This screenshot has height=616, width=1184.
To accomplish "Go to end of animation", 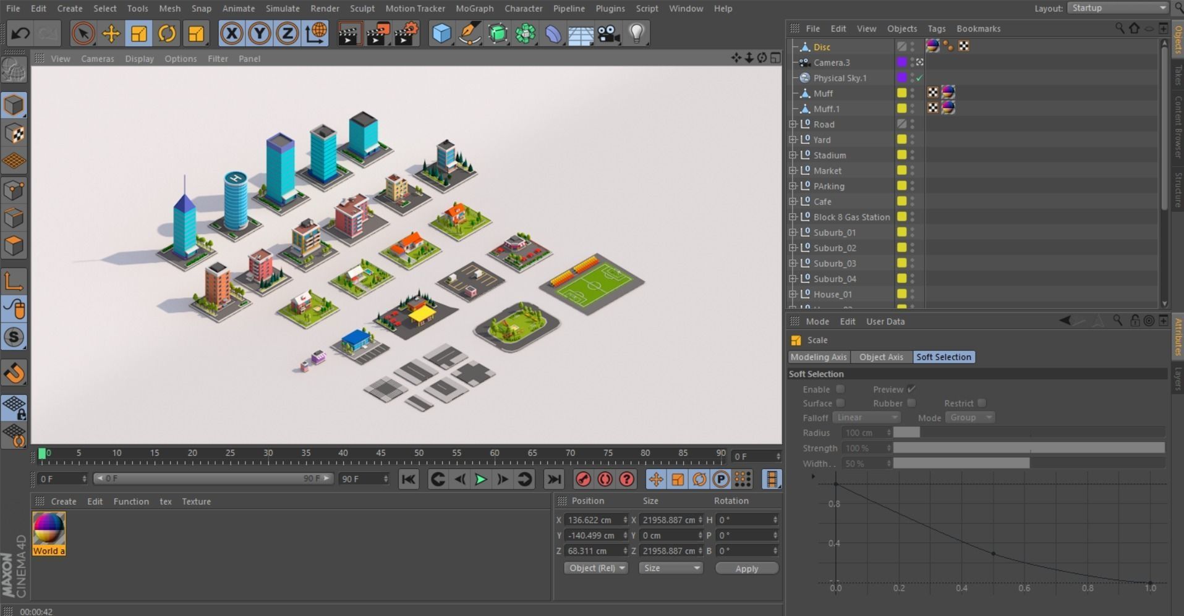I will point(555,479).
